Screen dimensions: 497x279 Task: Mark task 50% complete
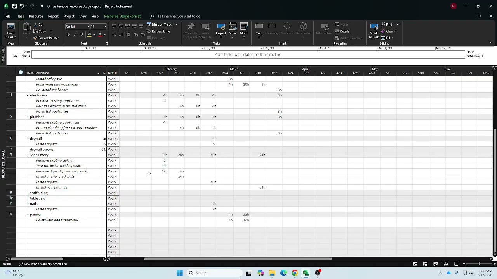(x=128, y=26)
